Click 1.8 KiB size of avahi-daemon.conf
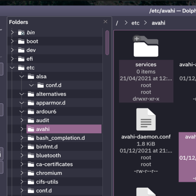Screen dimensions: 196x196 coord(146,144)
